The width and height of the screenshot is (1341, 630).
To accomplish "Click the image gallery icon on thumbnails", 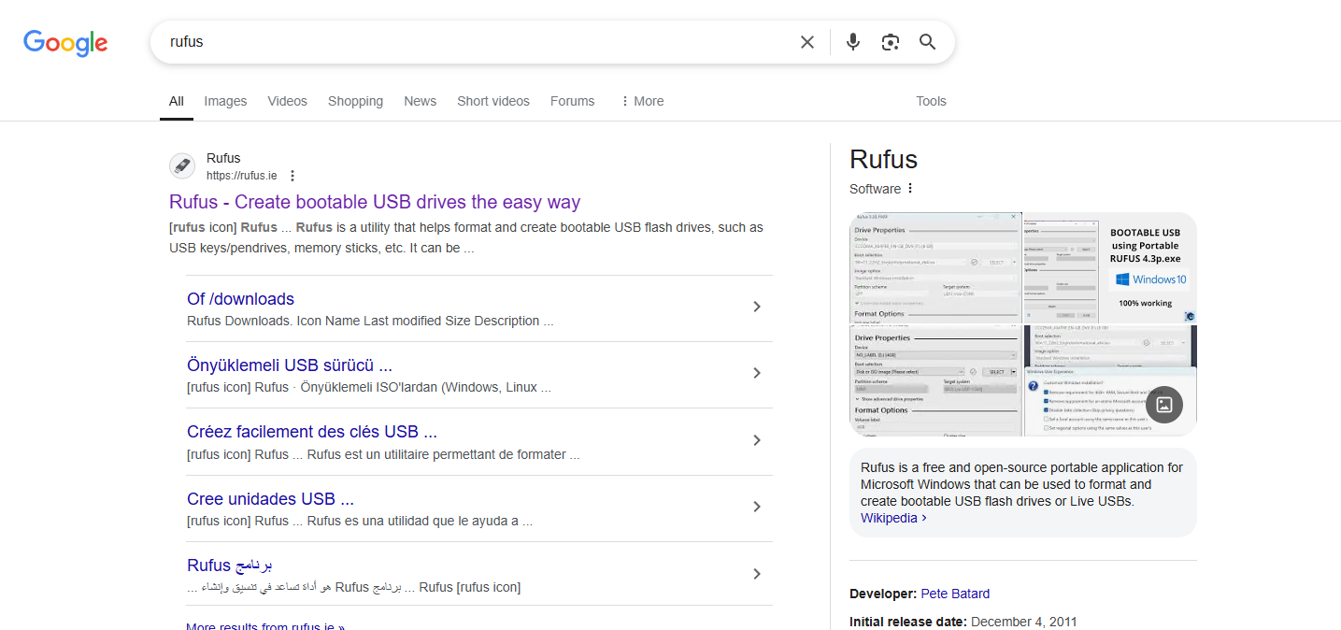I will pos(1164,404).
